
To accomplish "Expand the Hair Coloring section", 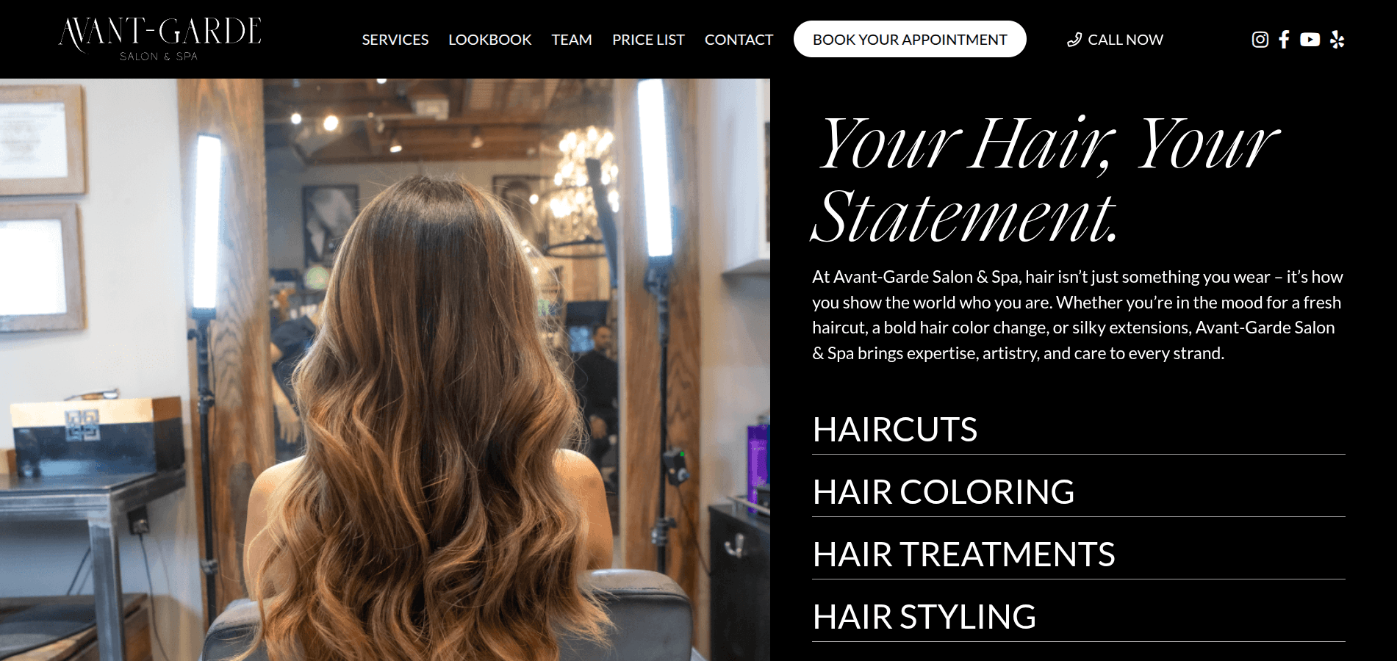I will (x=1078, y=492).
